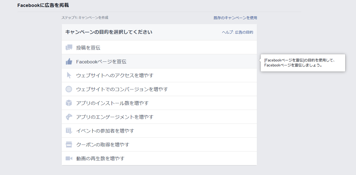Select アプリのエンゲージメントを増やす
Viewport: 356px width, 175px height.
[x=159, y=117]
